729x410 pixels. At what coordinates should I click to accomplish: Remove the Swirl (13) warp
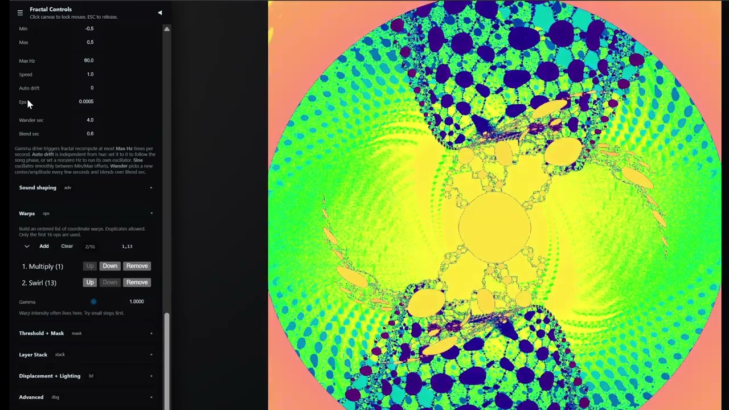click(137, 282)
